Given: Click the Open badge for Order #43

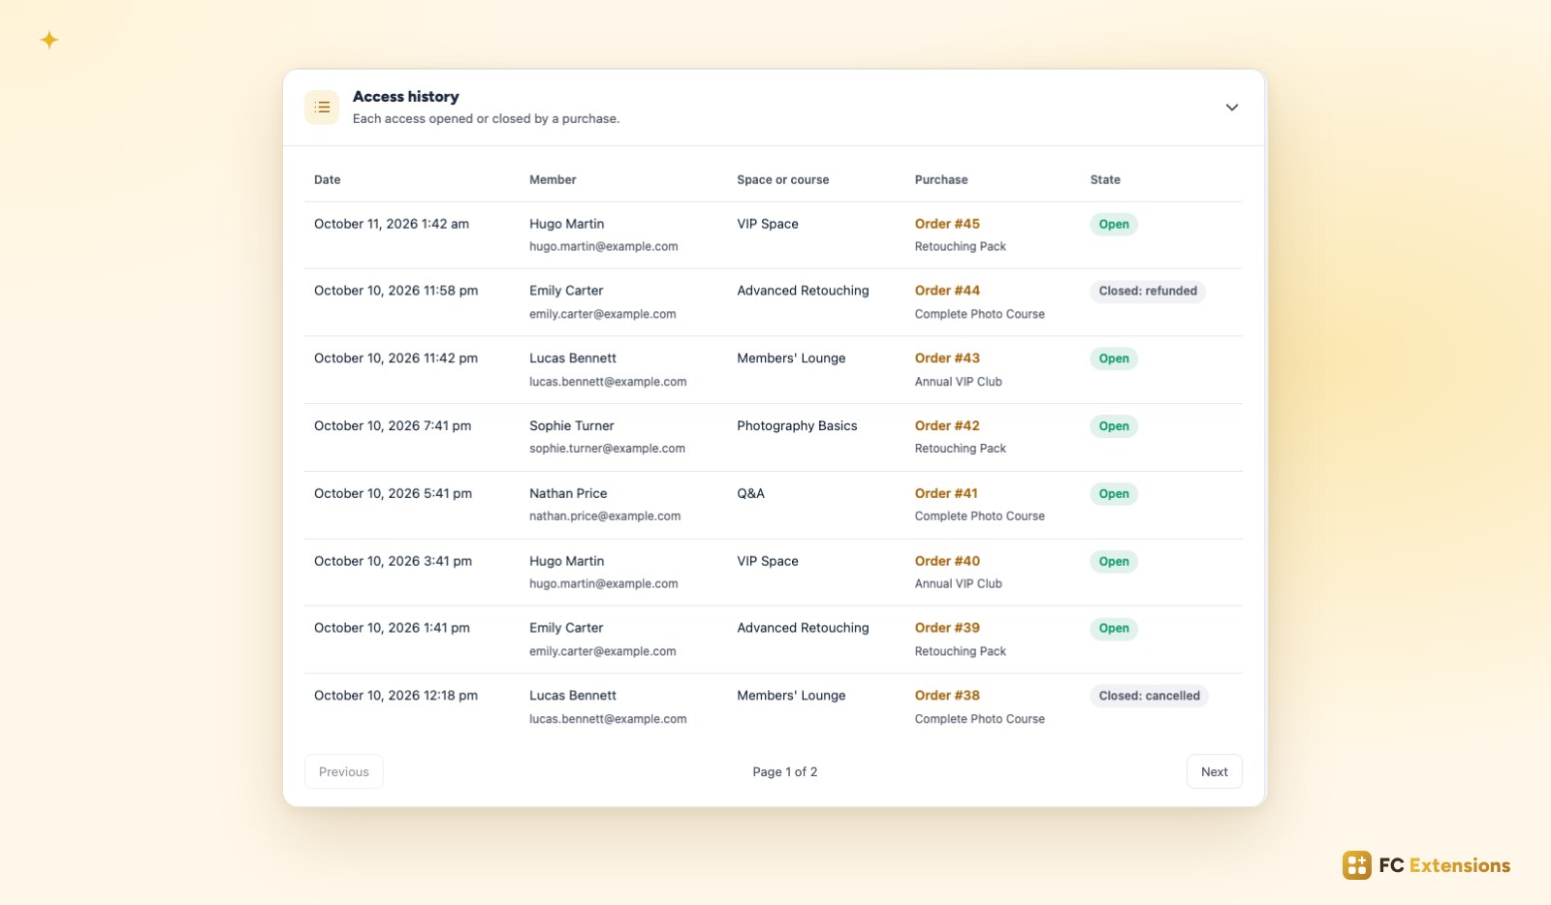Looking at the screenshot, I should tap(1114, 359).
